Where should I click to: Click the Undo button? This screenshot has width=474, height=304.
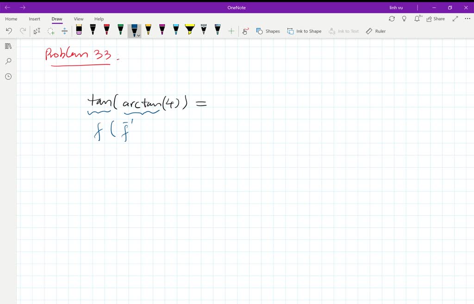point(9,30)
